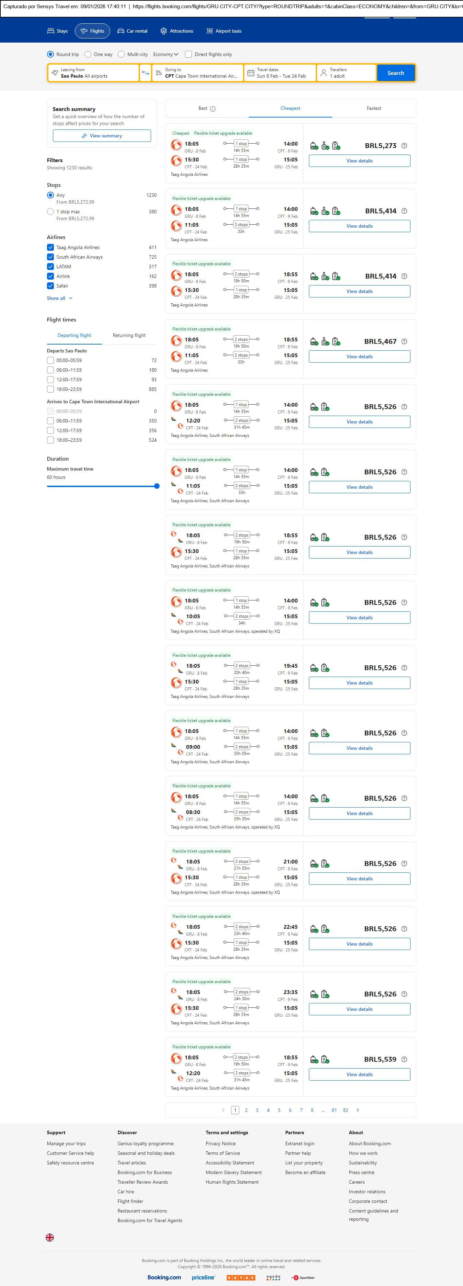Click the blue Search button

396,73
